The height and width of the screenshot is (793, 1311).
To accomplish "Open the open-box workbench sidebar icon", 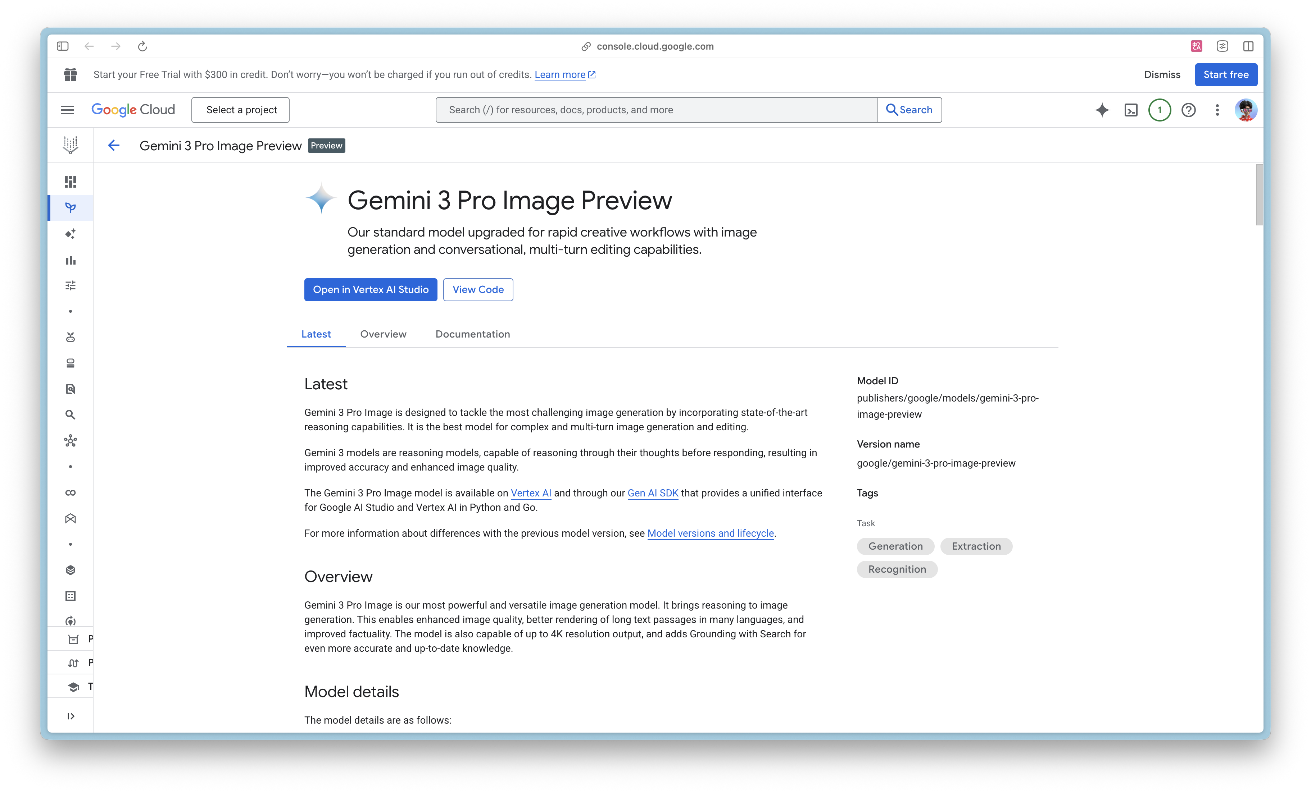I will point(70,519).
